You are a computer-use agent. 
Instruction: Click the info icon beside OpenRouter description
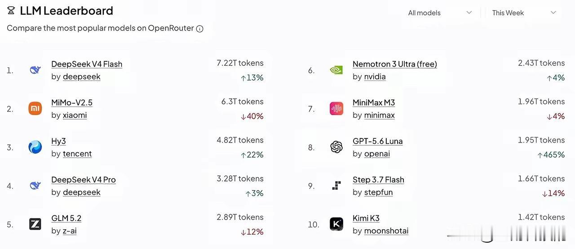pyautogui.click(x=200, y=29)
